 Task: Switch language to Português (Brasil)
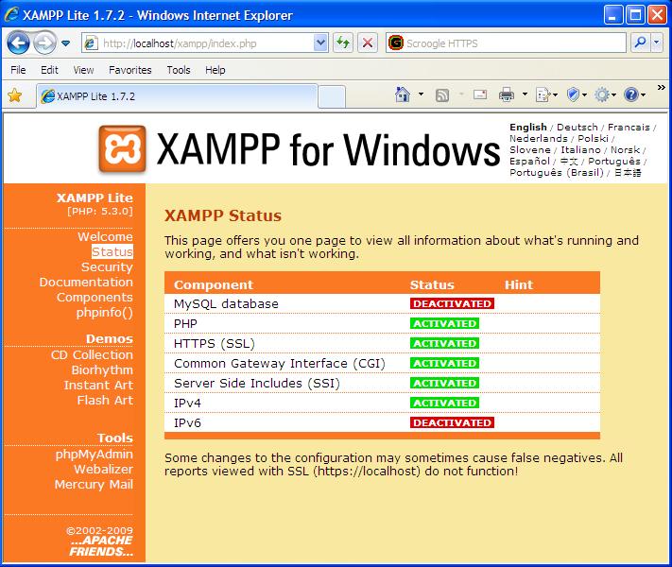(x=557, y=173)
